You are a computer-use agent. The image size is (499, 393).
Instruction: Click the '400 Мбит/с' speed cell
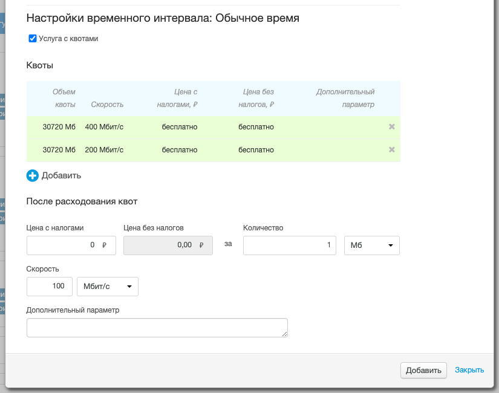point(104,127)
